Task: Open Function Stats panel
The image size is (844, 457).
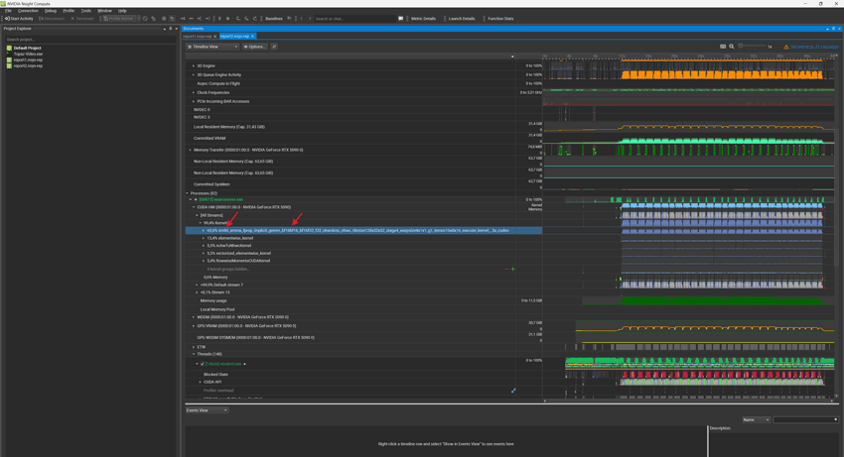Action: coord(500,18)
